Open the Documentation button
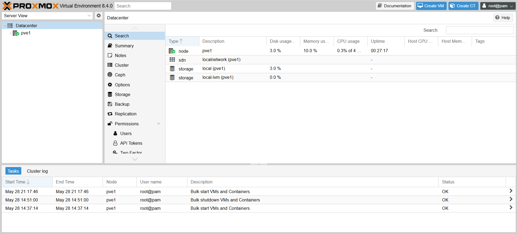 395,6
